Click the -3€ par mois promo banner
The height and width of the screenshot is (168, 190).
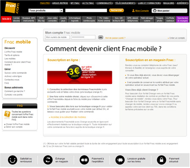pyautogui.click(x=80, y=75)
